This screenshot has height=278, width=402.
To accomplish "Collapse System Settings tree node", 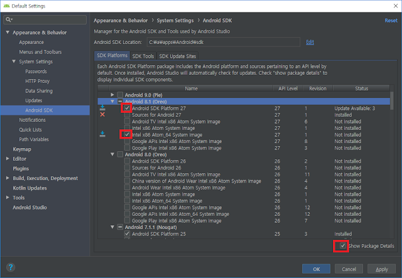I will coord(14,61).
